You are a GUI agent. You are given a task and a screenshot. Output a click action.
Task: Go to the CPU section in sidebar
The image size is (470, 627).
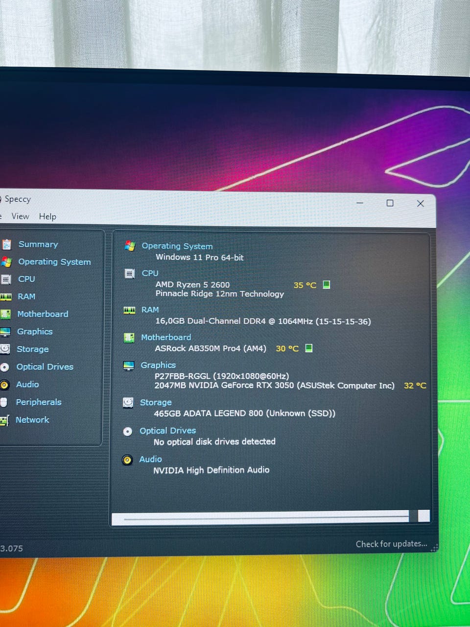26,279
